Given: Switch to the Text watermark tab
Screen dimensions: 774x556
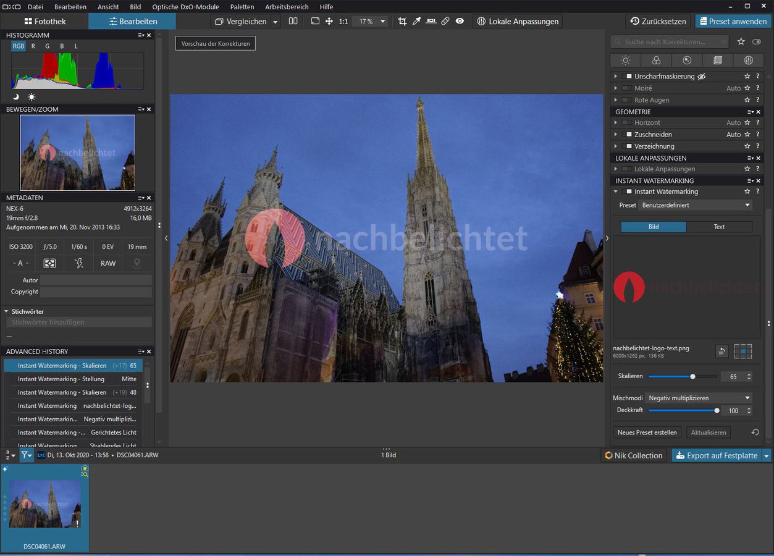Looking at the screenshot, I should click(719, 227).
